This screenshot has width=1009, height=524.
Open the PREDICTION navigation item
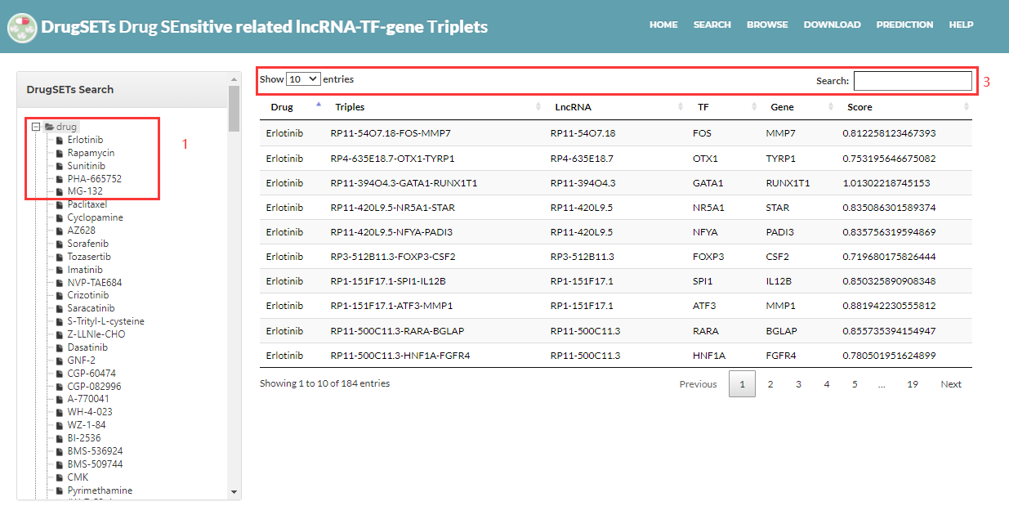tap(904, 25)
